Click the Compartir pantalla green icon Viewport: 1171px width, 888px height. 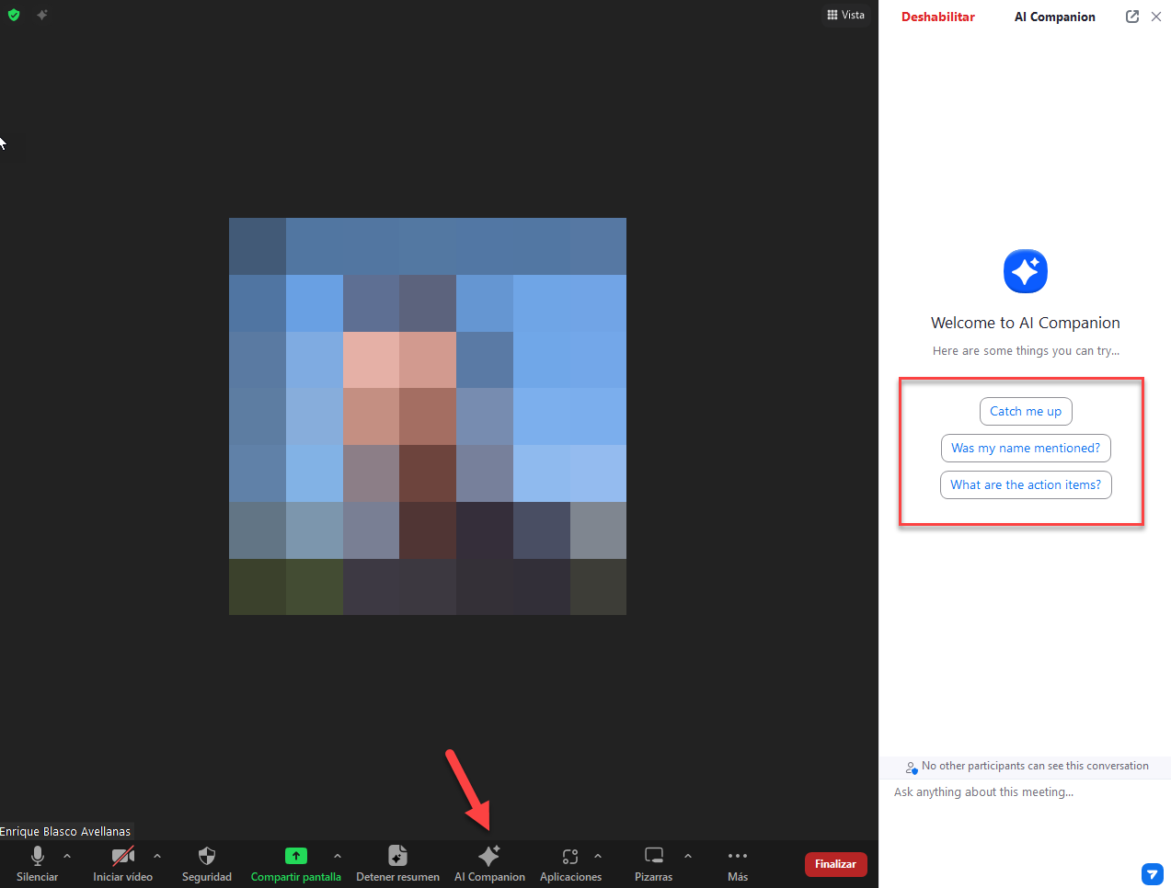point(295,856)
